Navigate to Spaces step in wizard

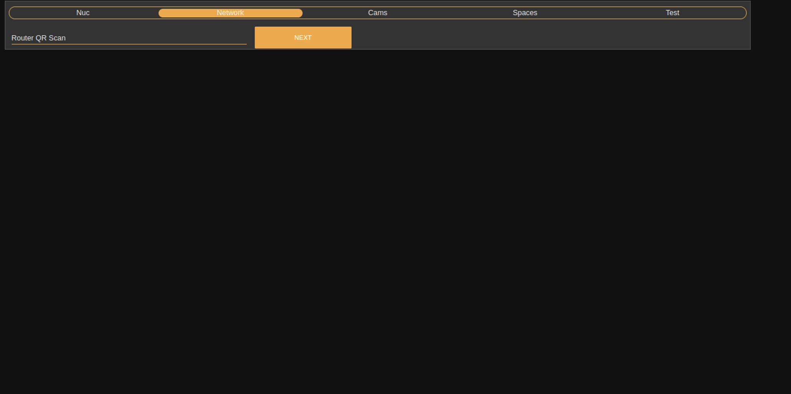coord(525,13)
